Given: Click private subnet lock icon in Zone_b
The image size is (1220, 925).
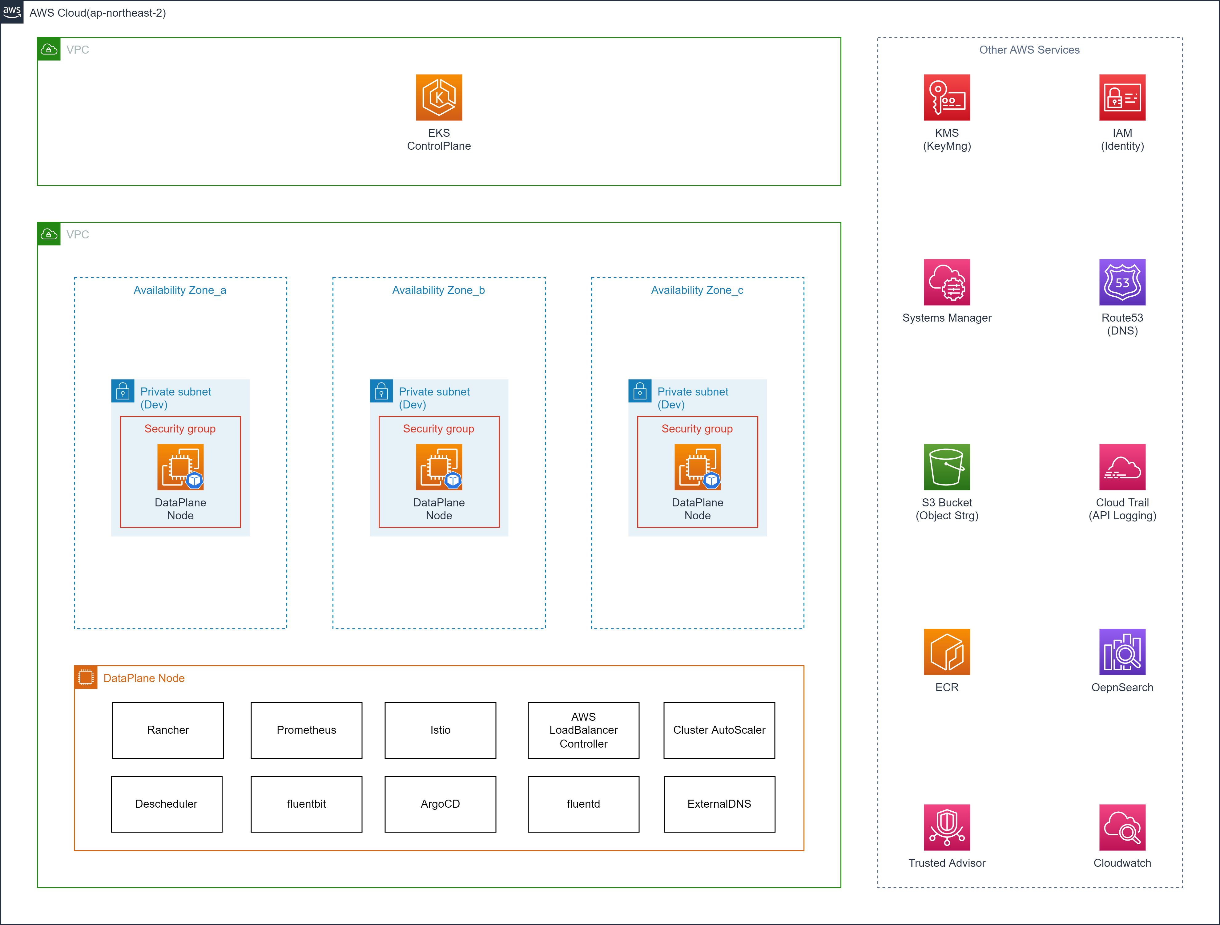Looking at the screenshot, I should [x=382, y=391].
